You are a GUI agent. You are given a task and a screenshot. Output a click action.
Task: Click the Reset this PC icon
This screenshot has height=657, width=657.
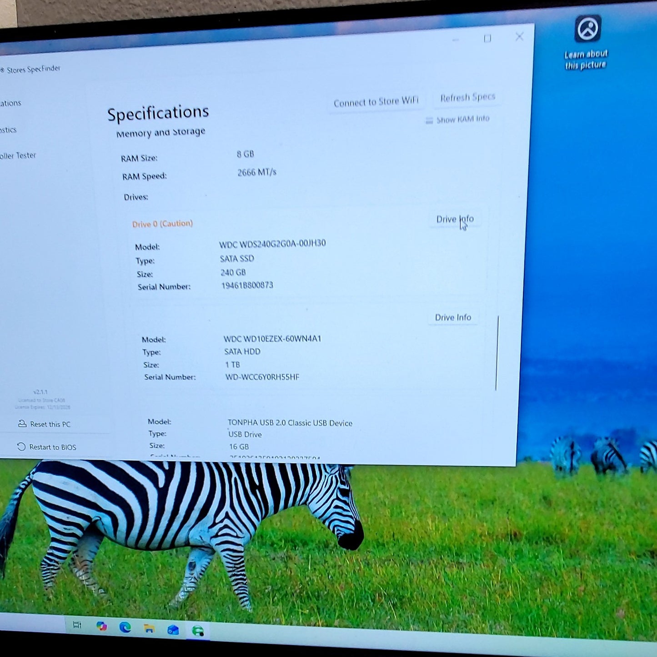point(22,423)
